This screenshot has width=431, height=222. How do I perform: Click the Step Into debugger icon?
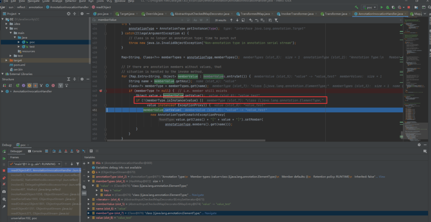pyautogui.click(x=60, y=151)
